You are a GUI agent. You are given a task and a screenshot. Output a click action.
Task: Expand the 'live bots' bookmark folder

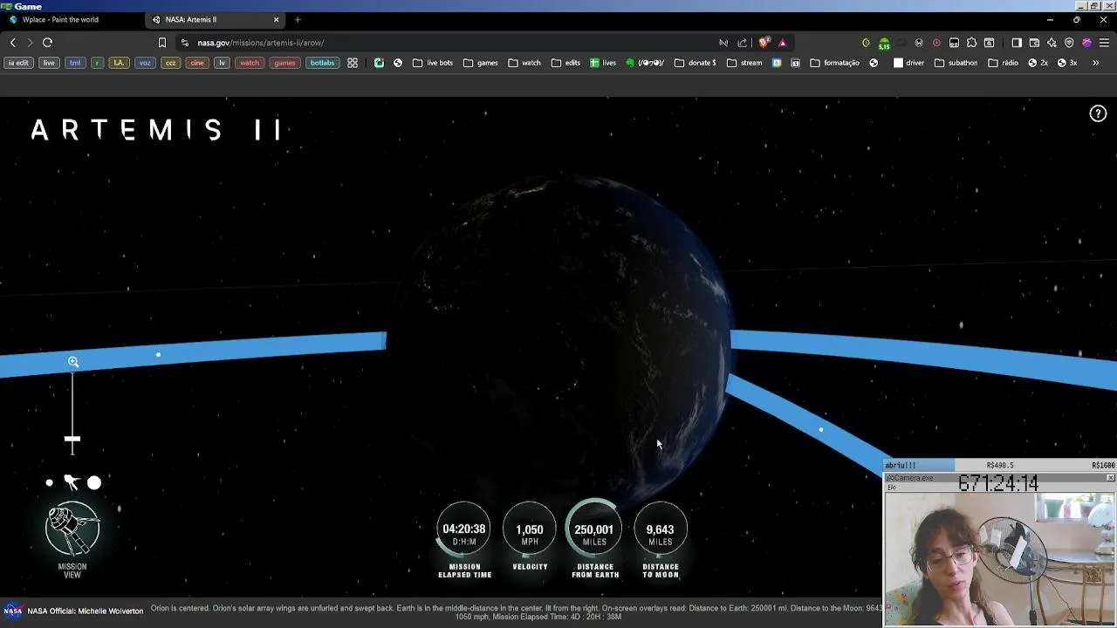click(x=433, y=63)
